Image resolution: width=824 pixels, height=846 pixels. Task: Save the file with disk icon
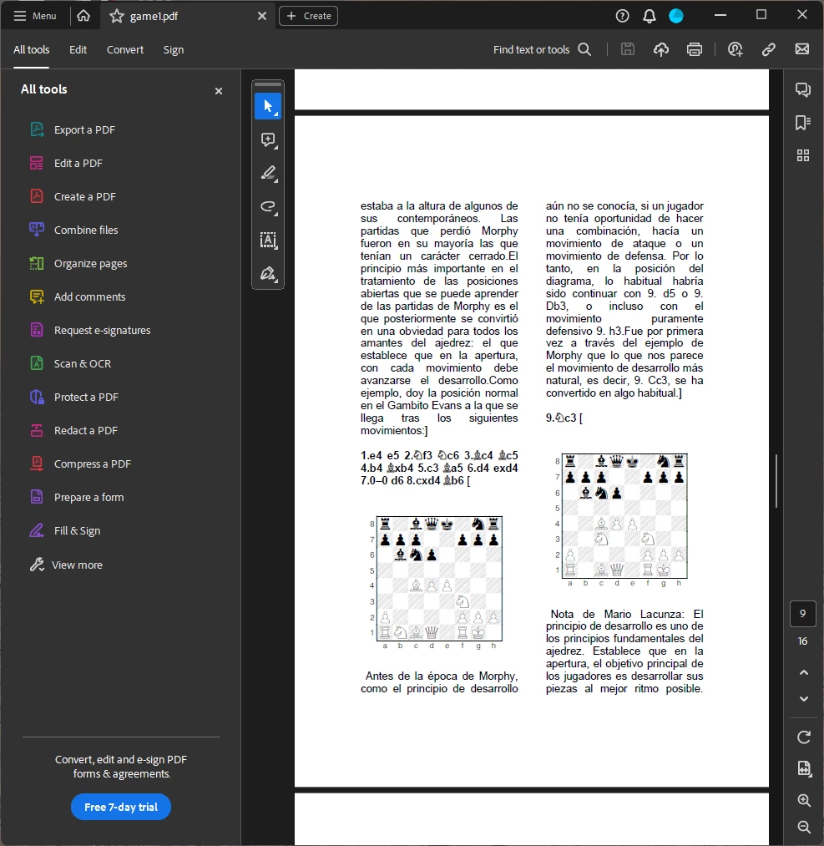[x=627, y=49]
